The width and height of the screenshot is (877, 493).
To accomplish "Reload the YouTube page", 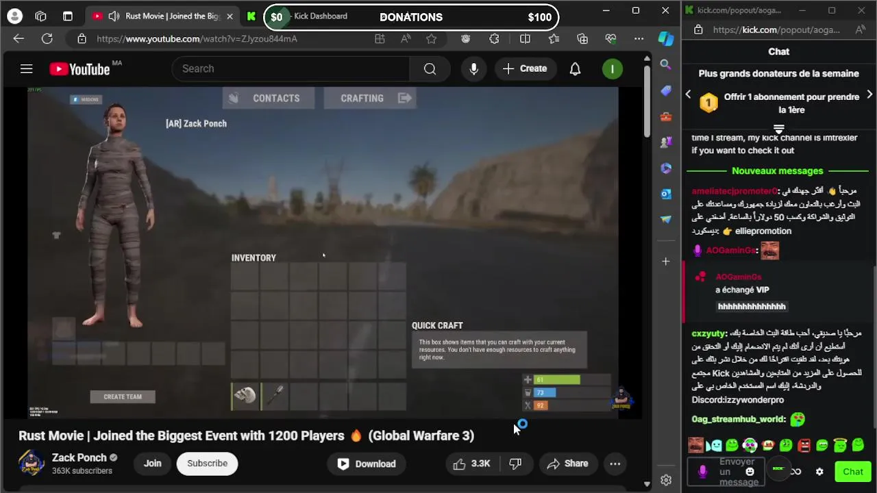I will click(47, 39).
